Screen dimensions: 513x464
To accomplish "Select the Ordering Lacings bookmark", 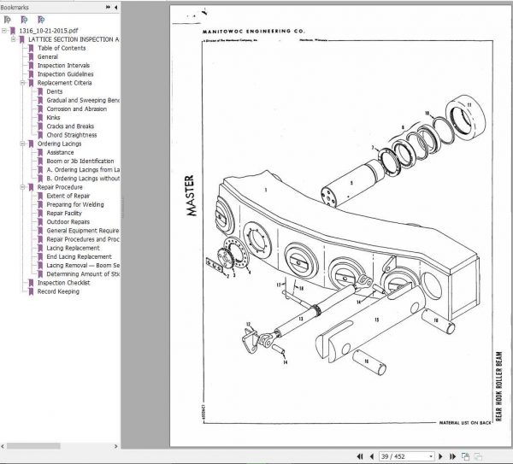I will pos(59,144).
